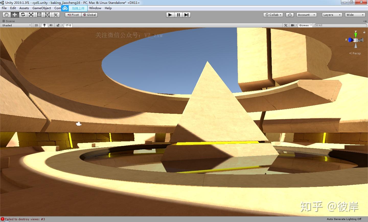The width and height of the screenshot is (368, 222).
Task: Open the Wide layout dropdown
Action: click(355, 15)
